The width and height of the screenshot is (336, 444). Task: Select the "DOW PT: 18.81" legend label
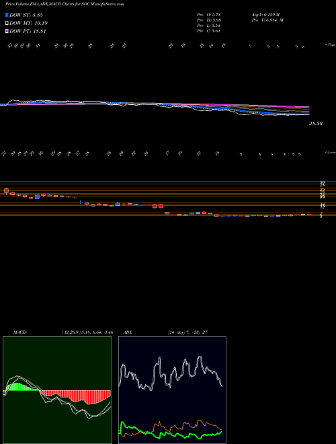point(28,31)
